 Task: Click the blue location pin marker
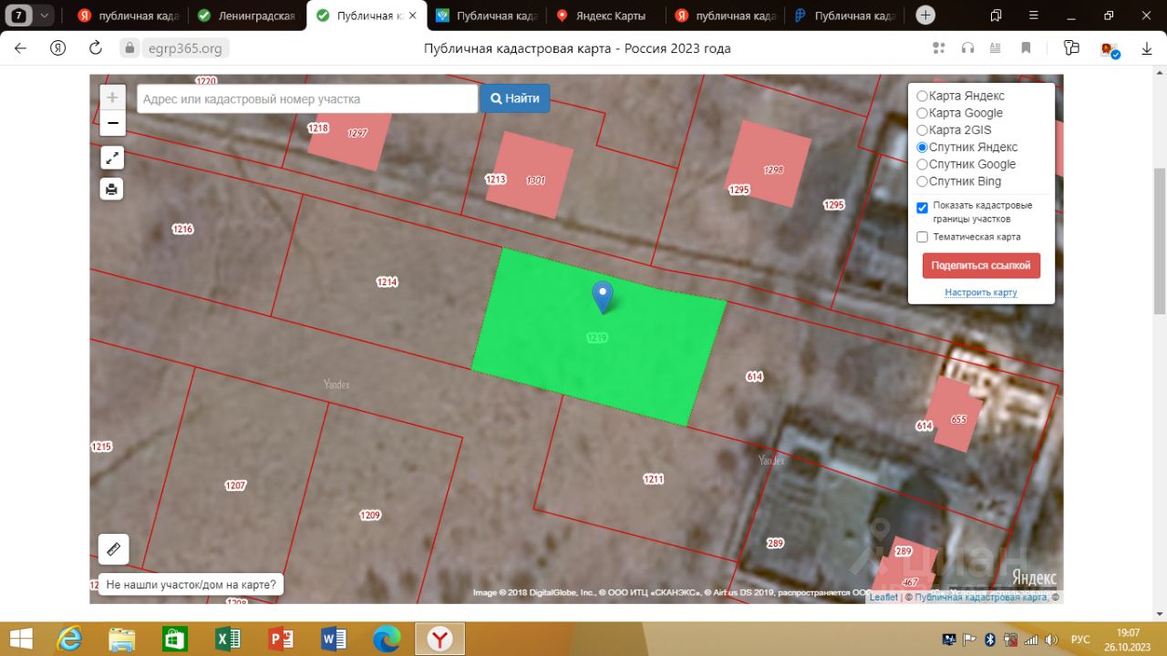pos(603,296)
